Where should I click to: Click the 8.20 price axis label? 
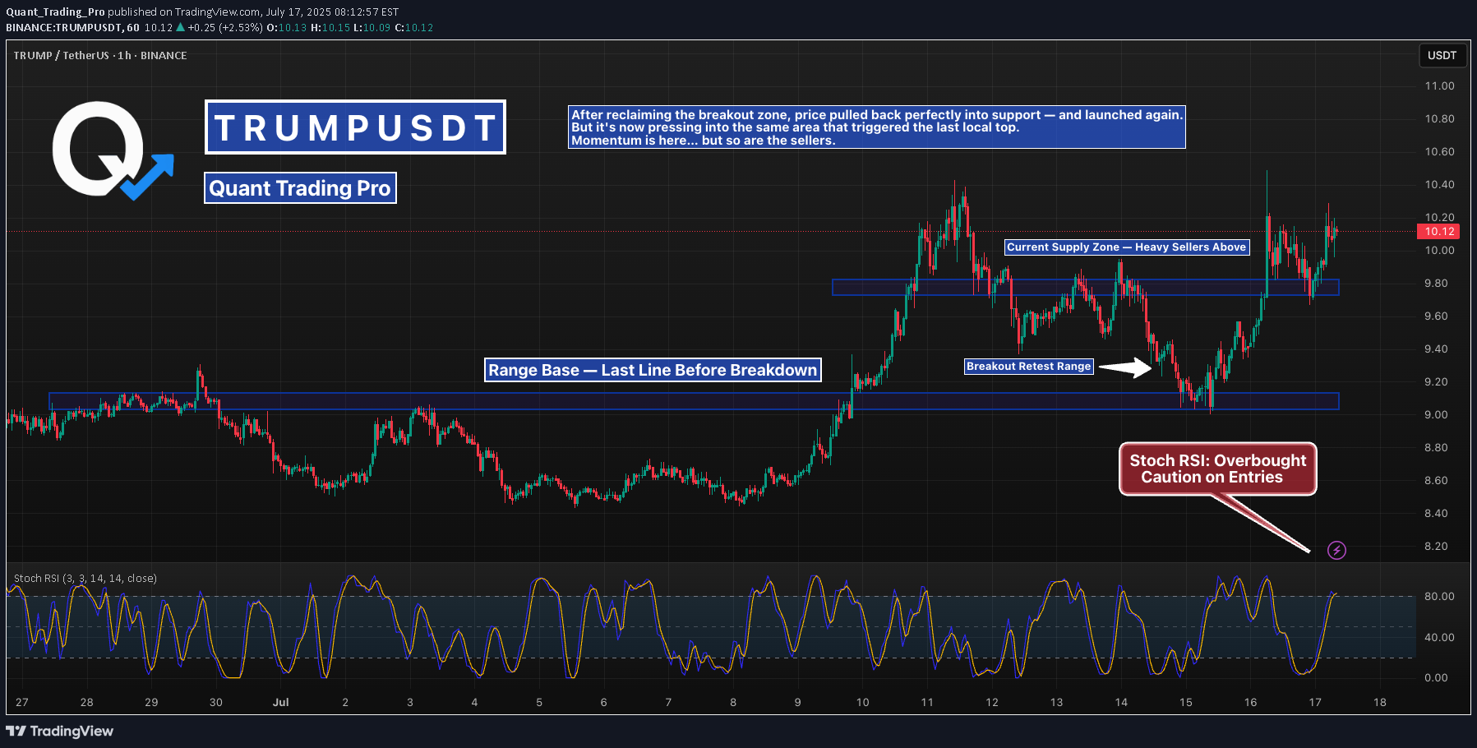coord(1436,546)
